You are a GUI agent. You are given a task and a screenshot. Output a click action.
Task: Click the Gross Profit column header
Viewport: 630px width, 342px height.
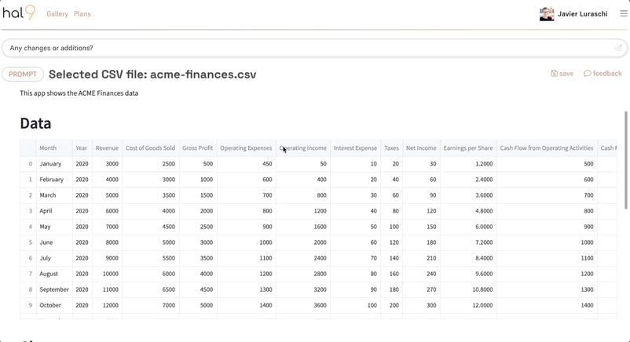click(x=197, y=148)
